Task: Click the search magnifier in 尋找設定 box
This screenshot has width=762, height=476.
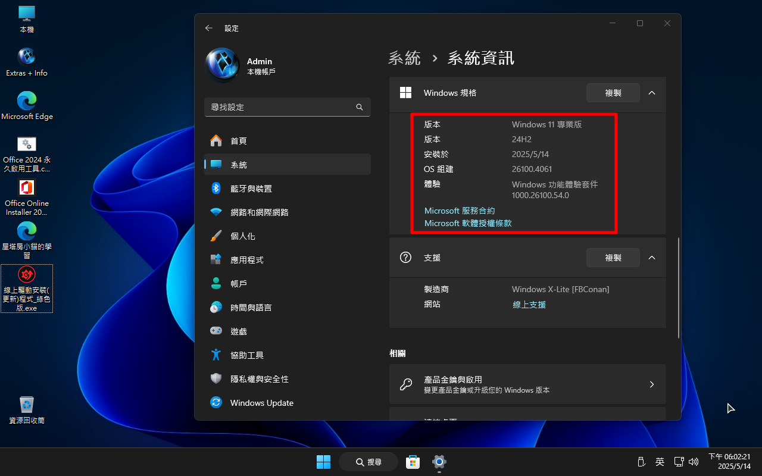Action: point(360,107)
